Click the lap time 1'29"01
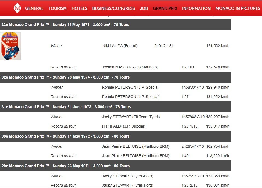 pyautogui.click(x=188, y=67)
